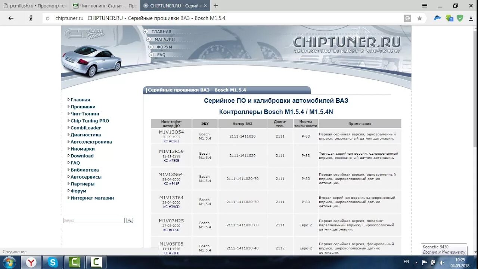Open Форум in the left sidebar
Image resolution: width=478 pixels, height=269 pixels.
(x=78, y=191)
